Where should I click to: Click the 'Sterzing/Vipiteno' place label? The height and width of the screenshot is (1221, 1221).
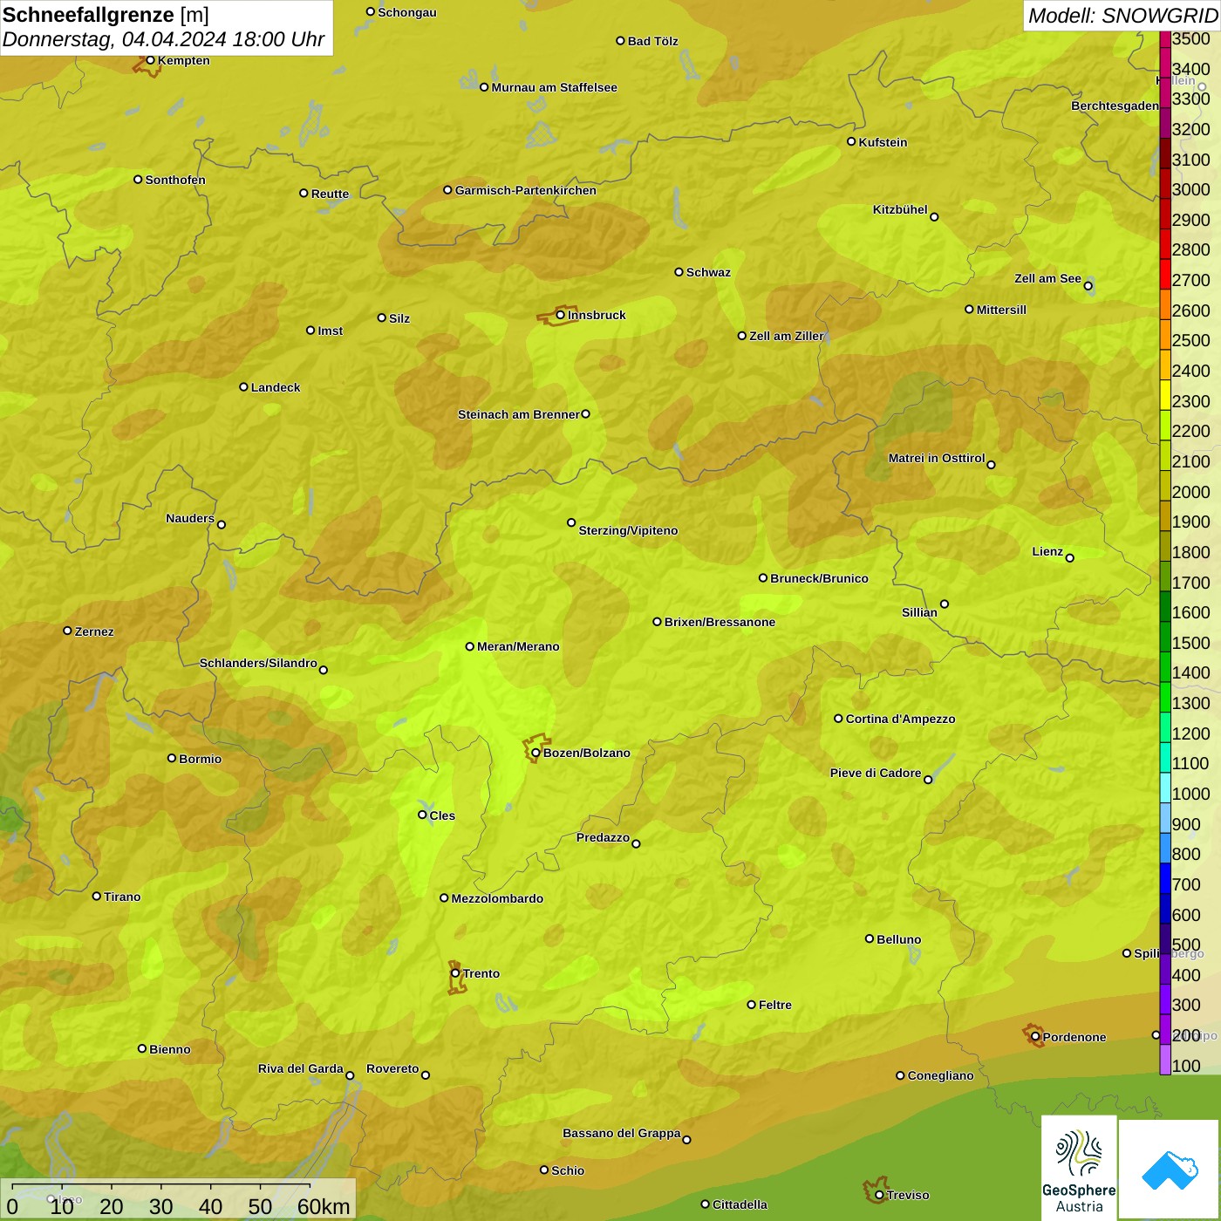coord(628,530)
